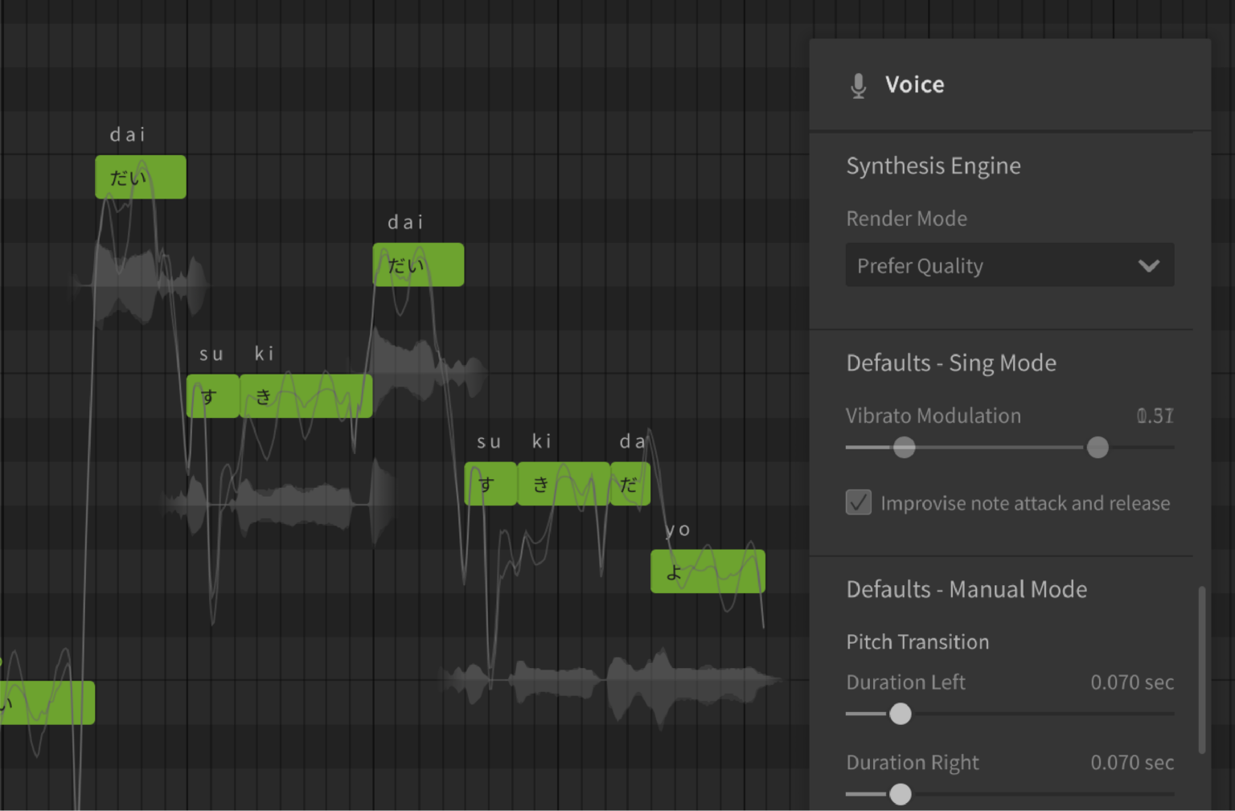Click the first き note
Image resolution: width=1235 pixels, height=811 pixels.
[306, 395]
